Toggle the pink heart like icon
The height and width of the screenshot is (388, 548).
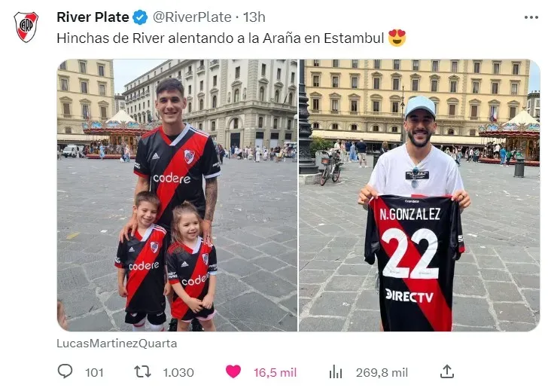(233, 371)
